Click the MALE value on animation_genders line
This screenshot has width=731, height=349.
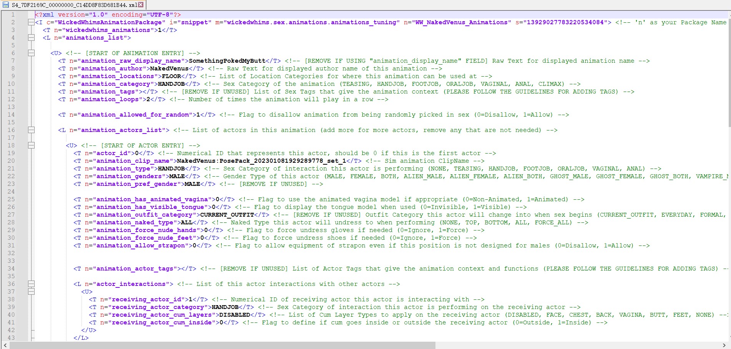pyautogui.click(x=177, y=176)
